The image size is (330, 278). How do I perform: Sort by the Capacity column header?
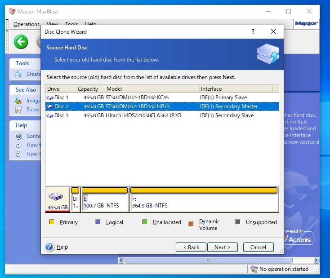(90, 89)
